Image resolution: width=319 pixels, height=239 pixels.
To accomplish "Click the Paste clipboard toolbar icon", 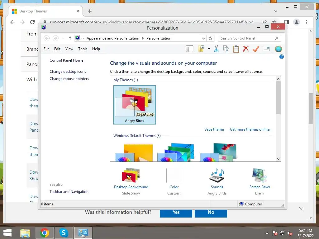I will coord(236,49).
